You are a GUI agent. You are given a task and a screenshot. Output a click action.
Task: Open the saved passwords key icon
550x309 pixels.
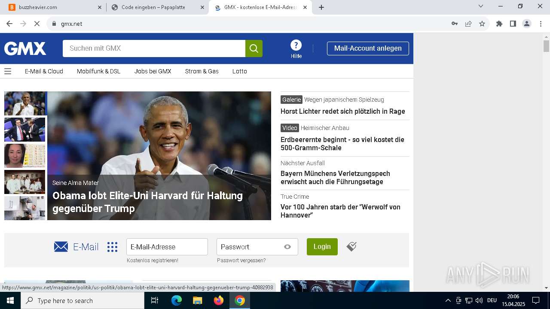click(x=455, y=24)
